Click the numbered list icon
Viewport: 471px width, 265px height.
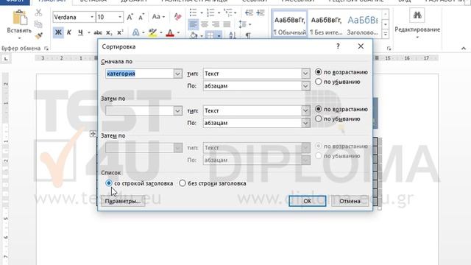point(210,13)
